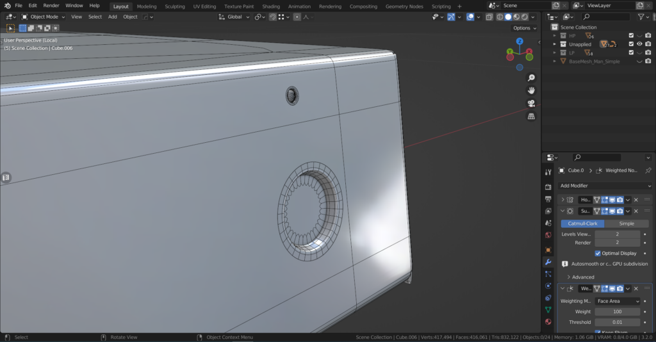Screen dimensions: 656x342
Task: Open the Add Modifier dropdown
Action: pos(603,186)
